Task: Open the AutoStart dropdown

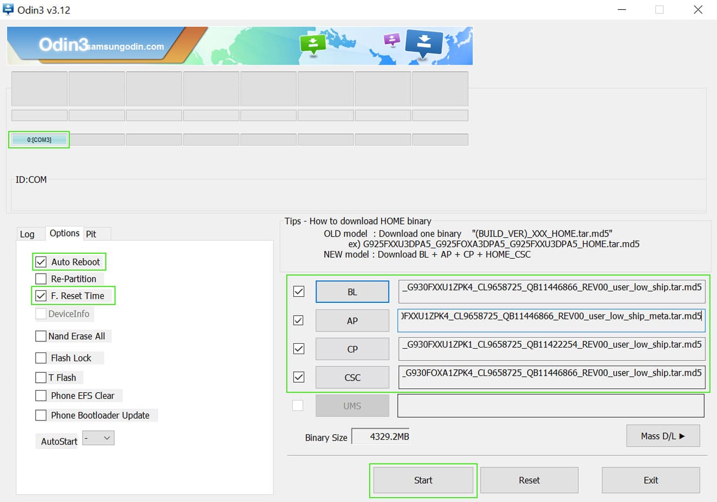Action: point(98,439)
